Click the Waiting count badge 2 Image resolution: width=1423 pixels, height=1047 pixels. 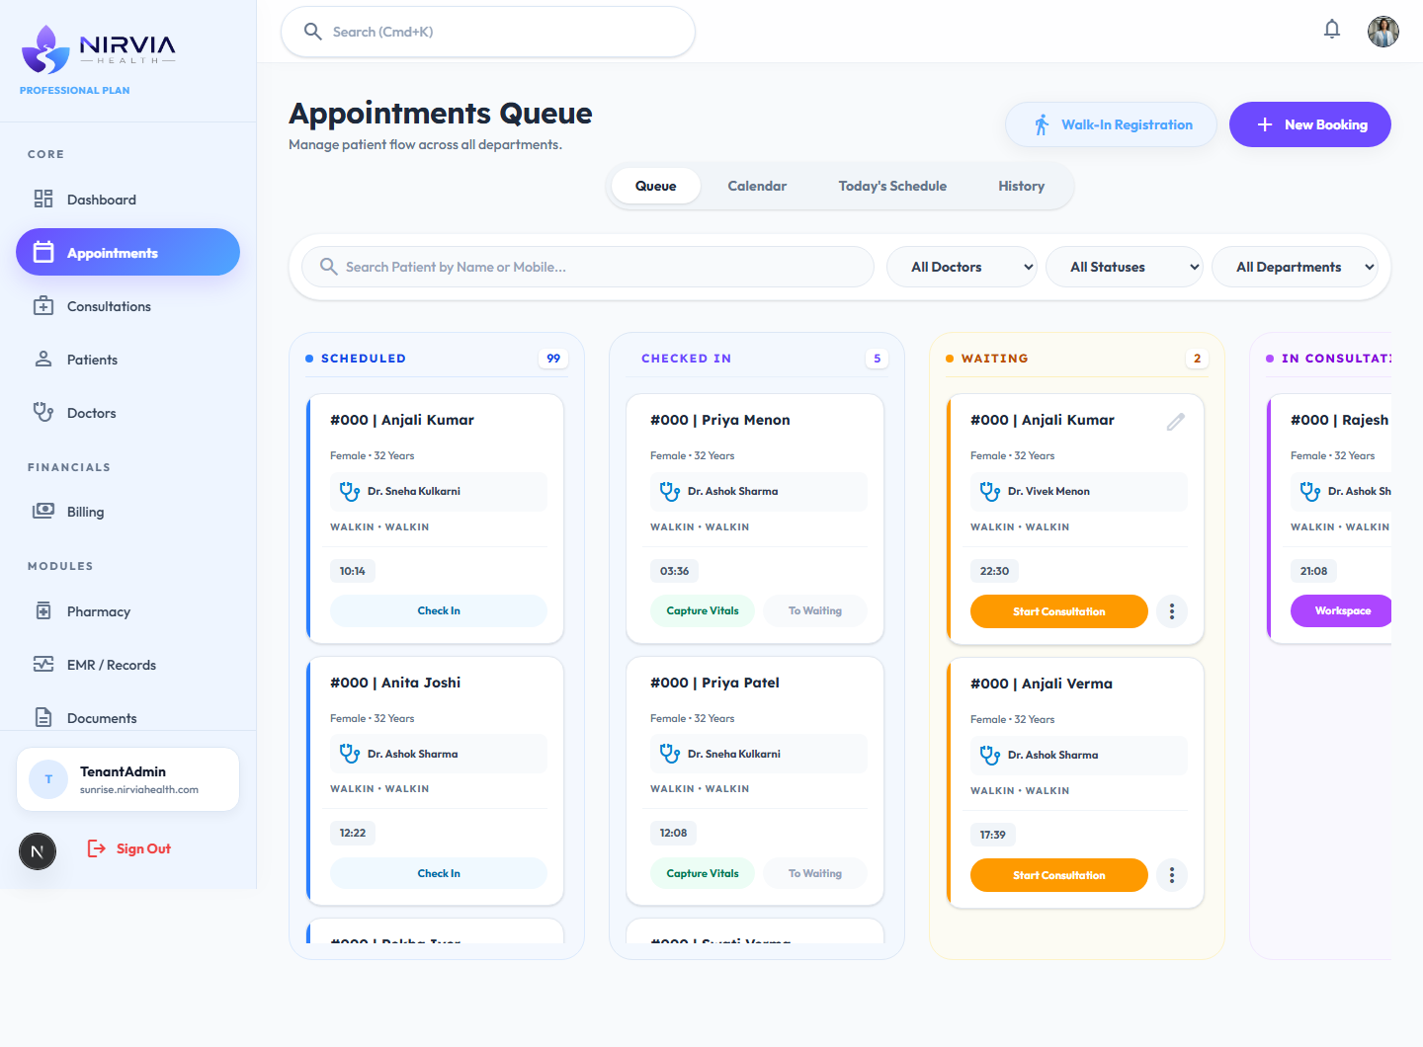click(1198, 359)
